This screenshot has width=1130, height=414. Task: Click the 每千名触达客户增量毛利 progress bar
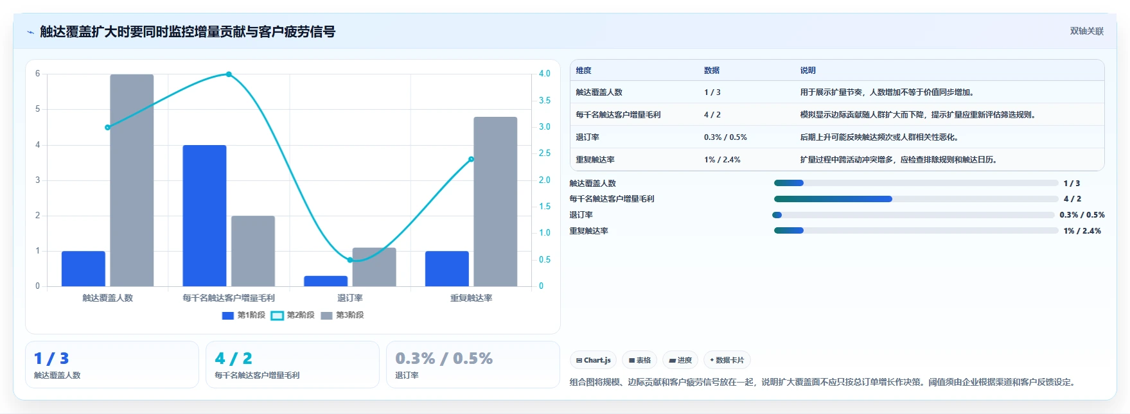[916, 199]
